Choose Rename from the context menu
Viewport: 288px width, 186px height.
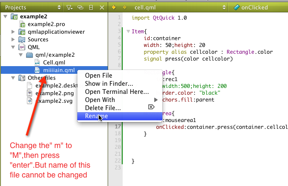click(97, 116)
